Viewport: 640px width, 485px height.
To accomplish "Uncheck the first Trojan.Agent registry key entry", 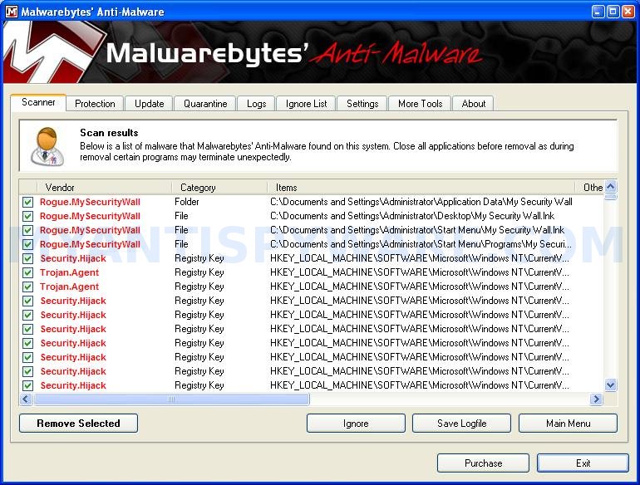I will [27, 272].
